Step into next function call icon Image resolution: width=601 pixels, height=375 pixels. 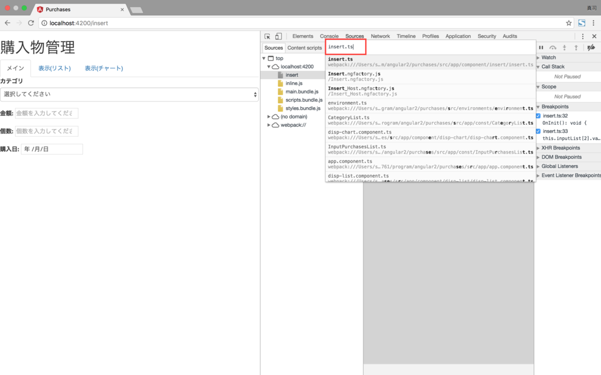coord(564,47)
